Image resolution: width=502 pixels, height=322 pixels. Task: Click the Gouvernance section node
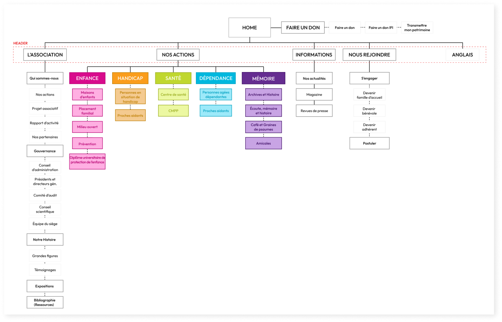pyautogui.click(x=45, y=151)
